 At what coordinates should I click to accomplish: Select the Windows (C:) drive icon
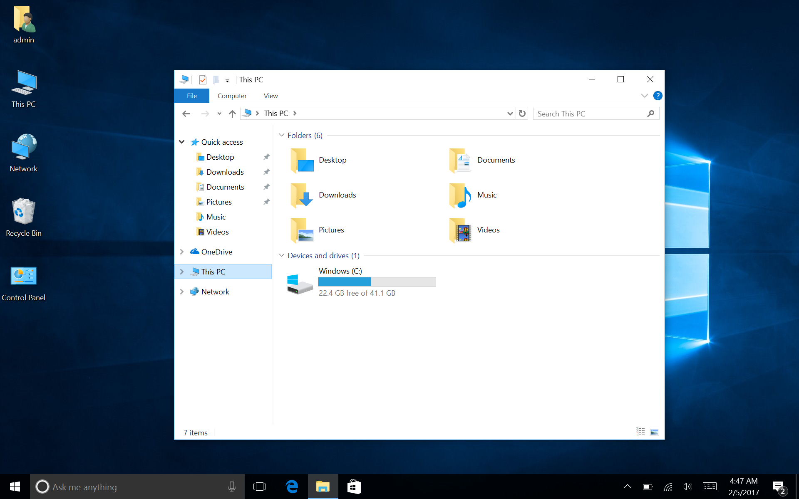pyautogui.click(x=300, y=284)
